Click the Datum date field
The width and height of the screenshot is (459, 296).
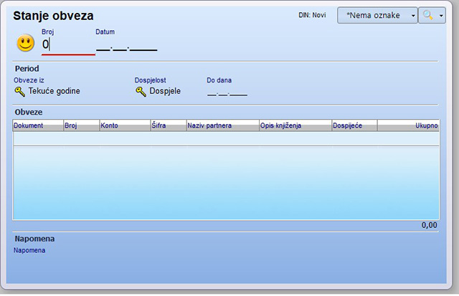click(127, 46)
